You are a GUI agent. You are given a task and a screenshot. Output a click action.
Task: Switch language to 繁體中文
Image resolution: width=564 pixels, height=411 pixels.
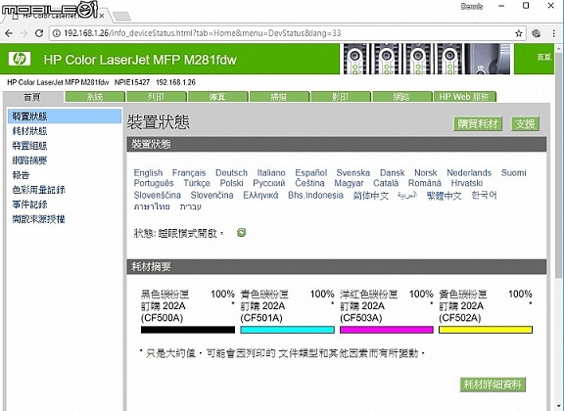[x=444, y=196]
